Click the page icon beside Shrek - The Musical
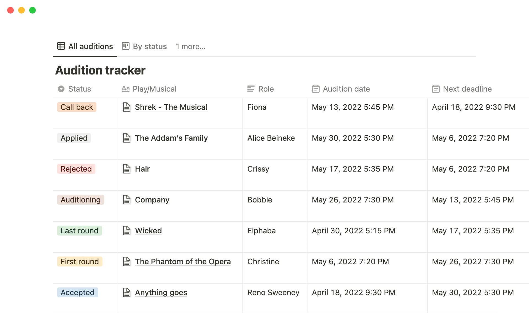529x331 pixels. pyautogui.click(x=126, y=107)
